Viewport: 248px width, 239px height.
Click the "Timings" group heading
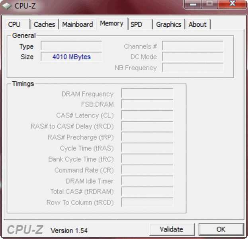pos(23,84)
